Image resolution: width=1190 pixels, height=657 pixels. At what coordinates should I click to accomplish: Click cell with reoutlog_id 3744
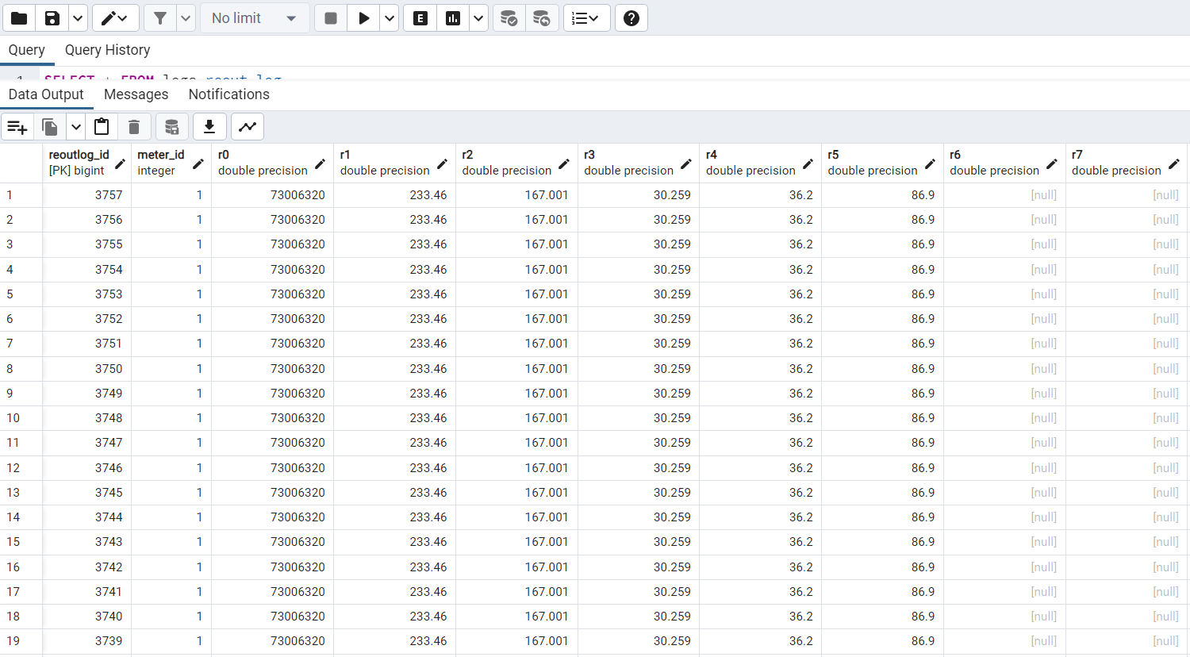[x=87, y=517]
